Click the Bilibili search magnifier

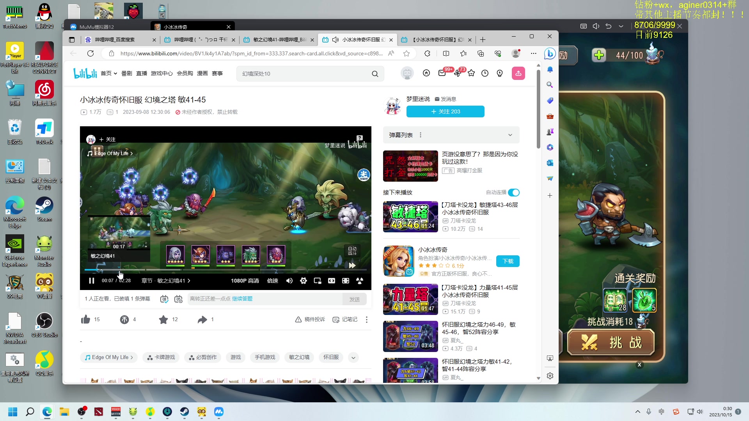(x=375, y=74)
